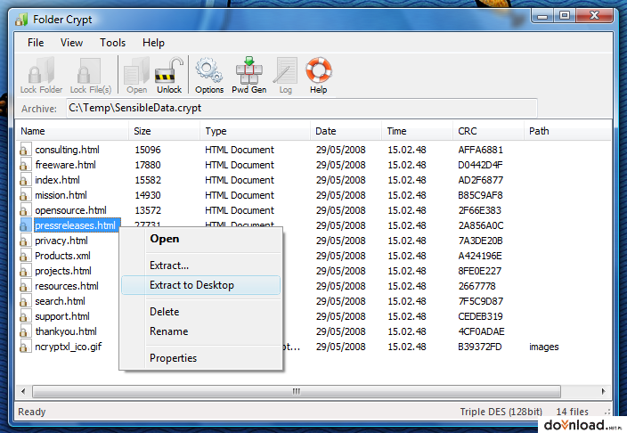The height and width of the screenshot is (433, 627).
Task: Click the Triple DES (128bit) status text
Action: [x=501, y=412]
